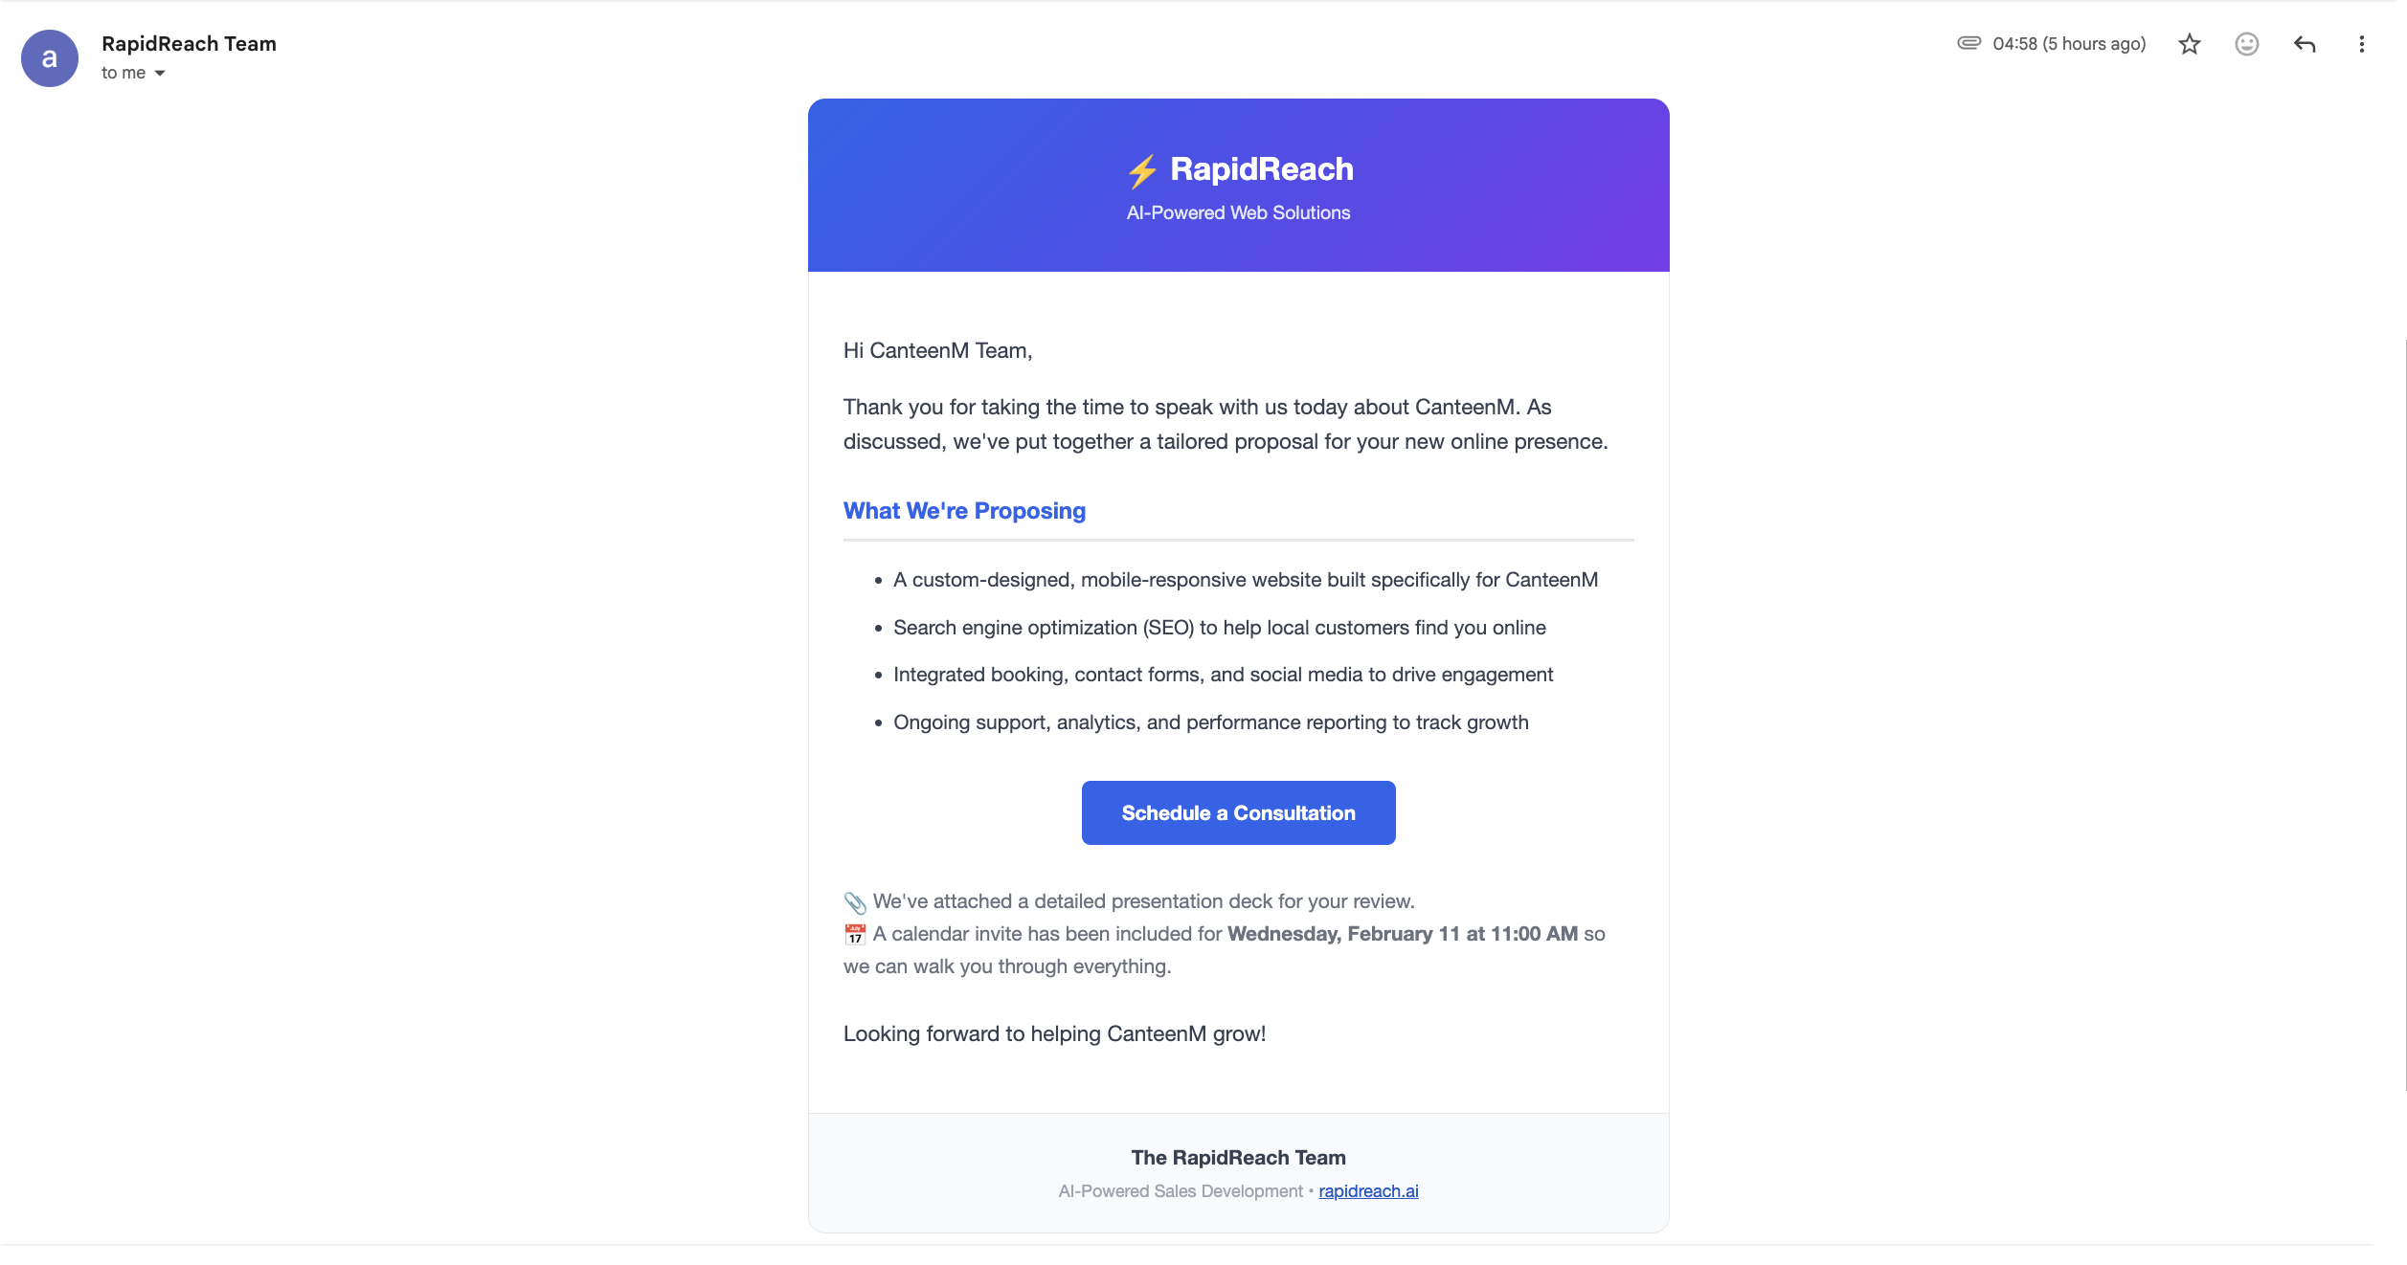Open the three-dot more options menu
The height and width of the screenshot is (1265, 2407).
click(2361, 44)
